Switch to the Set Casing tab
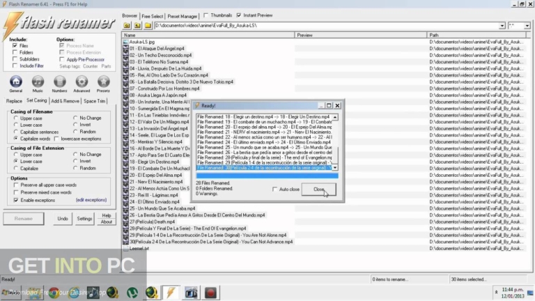The height and width of the screenshot is (301, 535). click(36, 100)
